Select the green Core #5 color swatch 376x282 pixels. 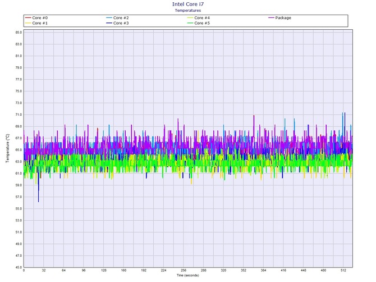click(x=190, y=23)
